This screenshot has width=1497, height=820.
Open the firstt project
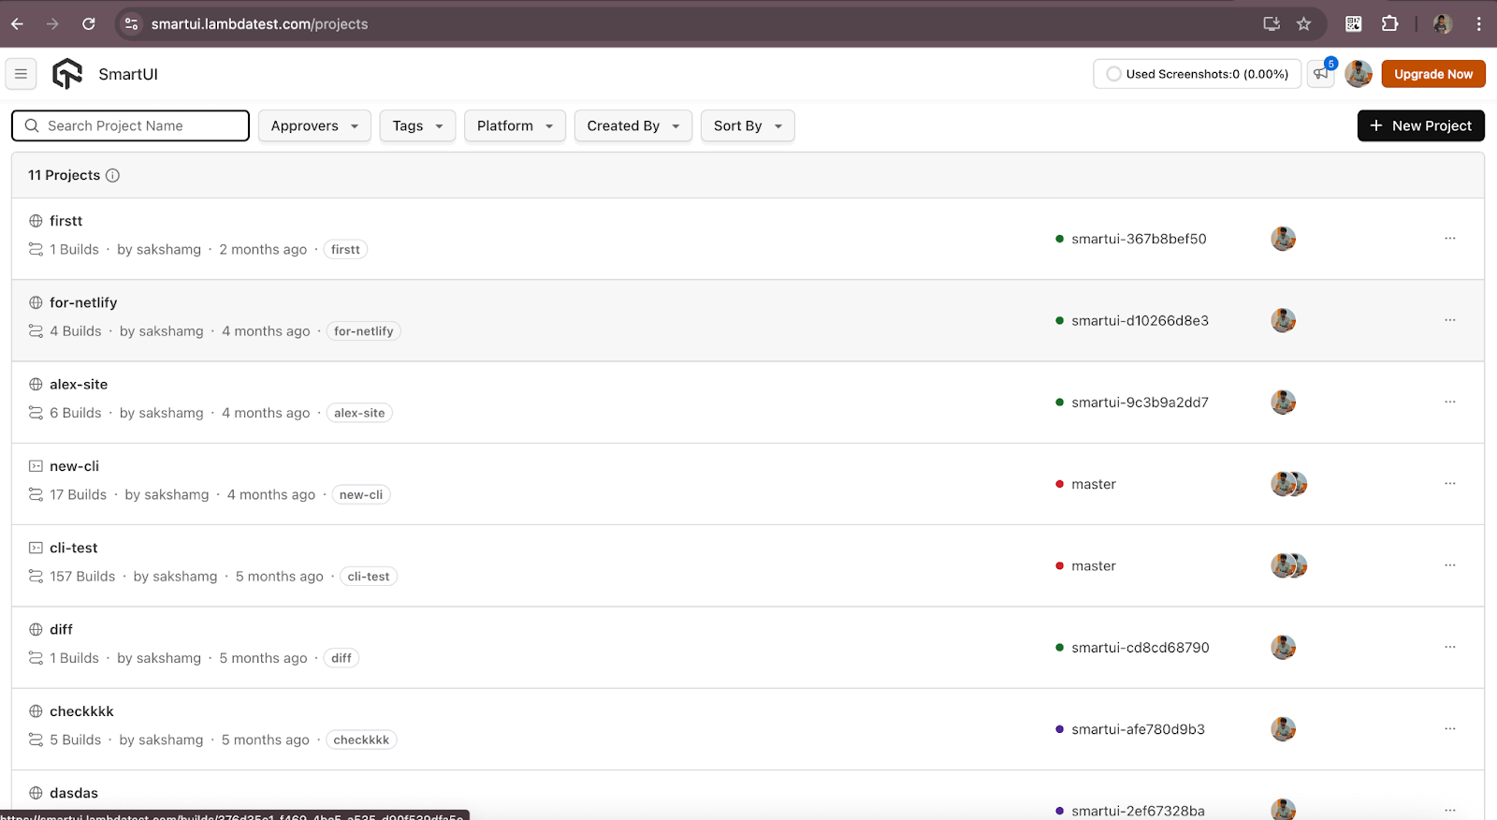pyautogui.click(x=65, y=221)
